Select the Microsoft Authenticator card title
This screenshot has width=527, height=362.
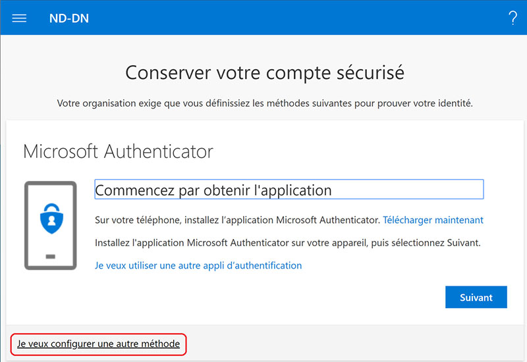(118, 151)
